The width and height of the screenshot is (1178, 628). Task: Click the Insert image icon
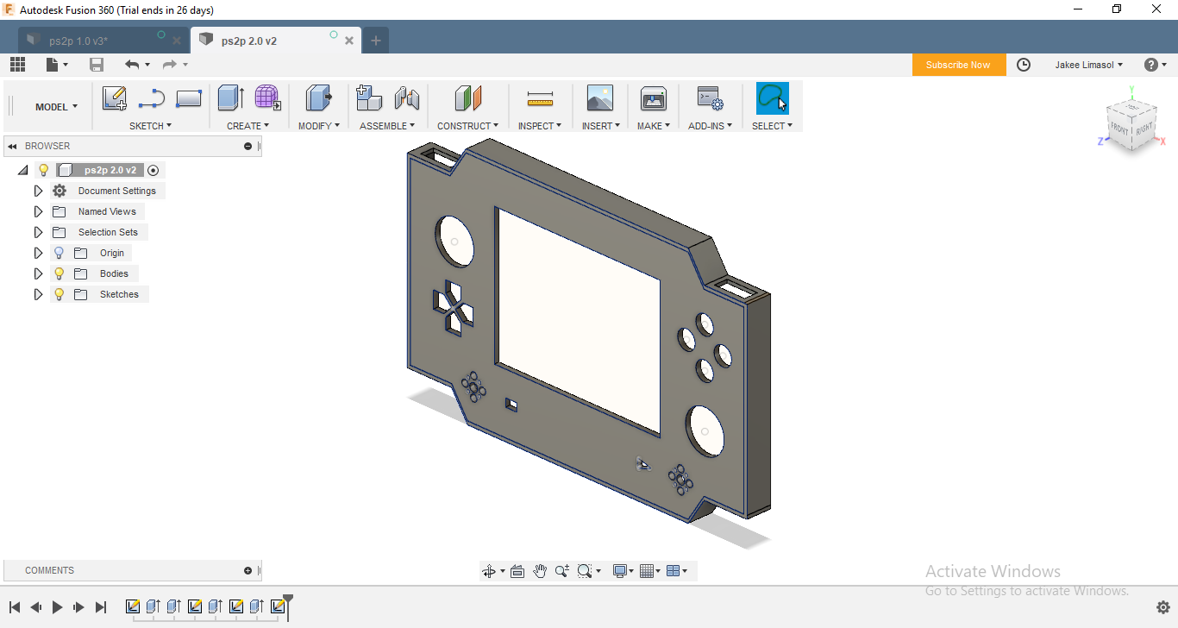(x=599, y=97)
